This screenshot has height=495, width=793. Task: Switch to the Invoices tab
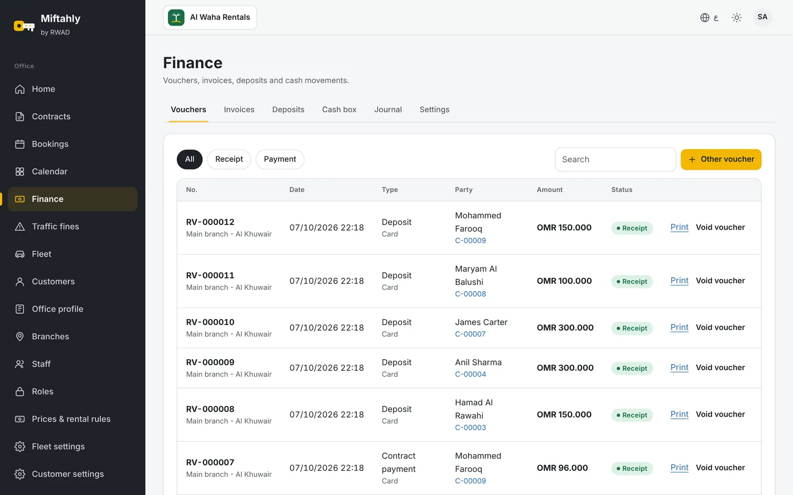pyautogui.click(x=239, y=109)
